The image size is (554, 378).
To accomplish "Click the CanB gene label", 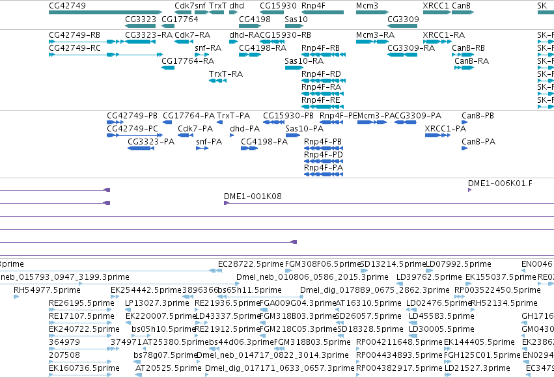I will click(x=461, y=6).
